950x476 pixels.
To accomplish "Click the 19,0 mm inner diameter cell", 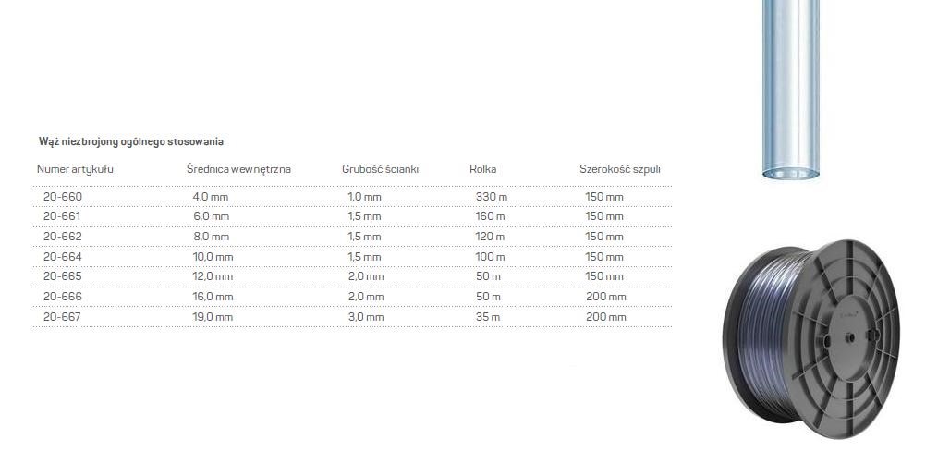I will (213, 317).
